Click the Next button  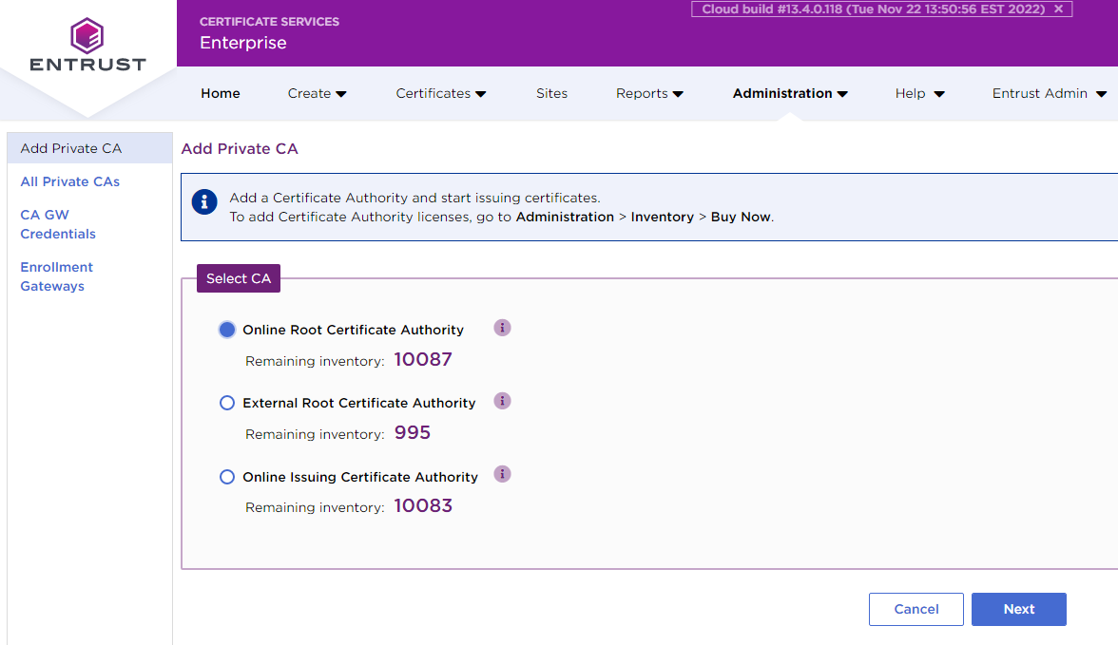tap(1018, 609)
